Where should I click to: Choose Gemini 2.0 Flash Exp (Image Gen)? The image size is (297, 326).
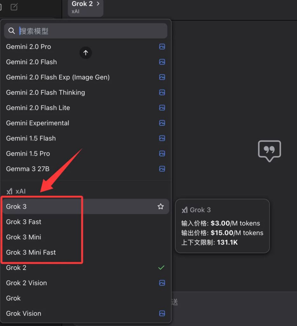click(x=85, y=77)
